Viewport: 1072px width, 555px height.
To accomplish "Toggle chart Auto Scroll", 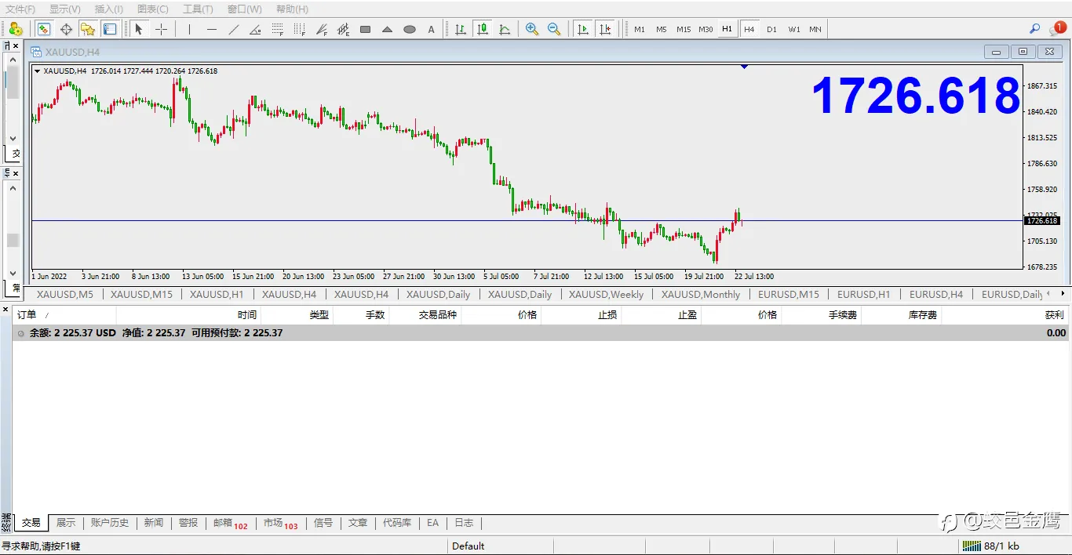I will (582, 29).
